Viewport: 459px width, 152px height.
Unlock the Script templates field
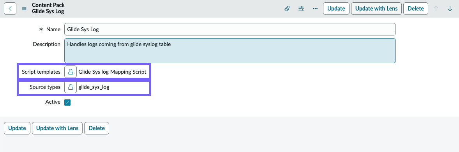70,72
